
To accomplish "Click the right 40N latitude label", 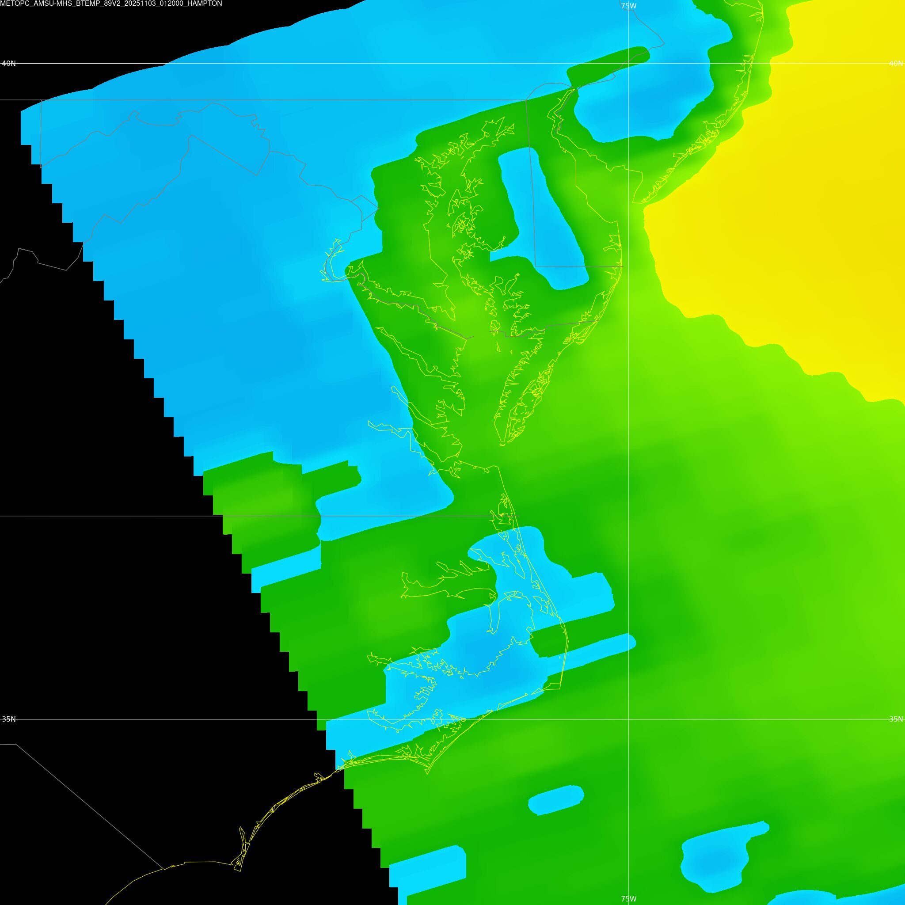I will tap(896, 63).
